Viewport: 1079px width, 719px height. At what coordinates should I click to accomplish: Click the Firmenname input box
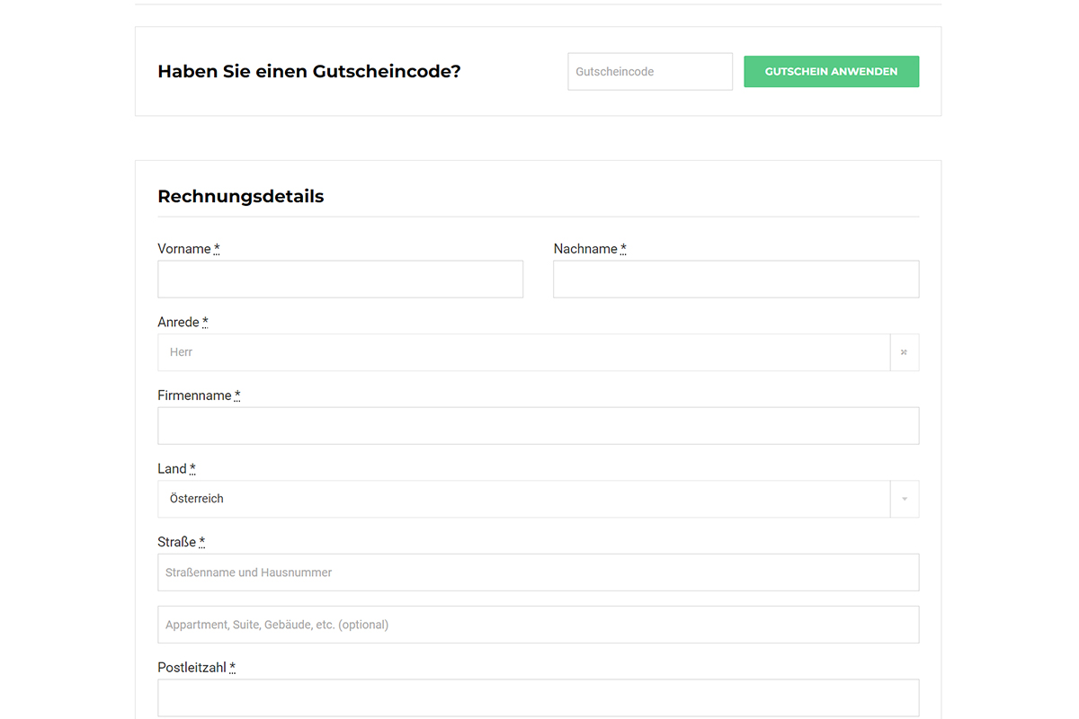click(538, 426)
